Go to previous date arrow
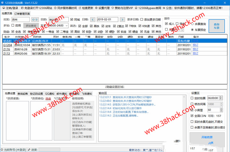The image size is (230, 152). (93, 19)
